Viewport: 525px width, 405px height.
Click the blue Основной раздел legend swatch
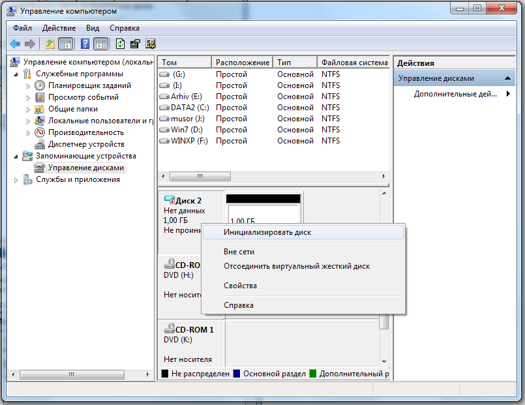[237, 374]
